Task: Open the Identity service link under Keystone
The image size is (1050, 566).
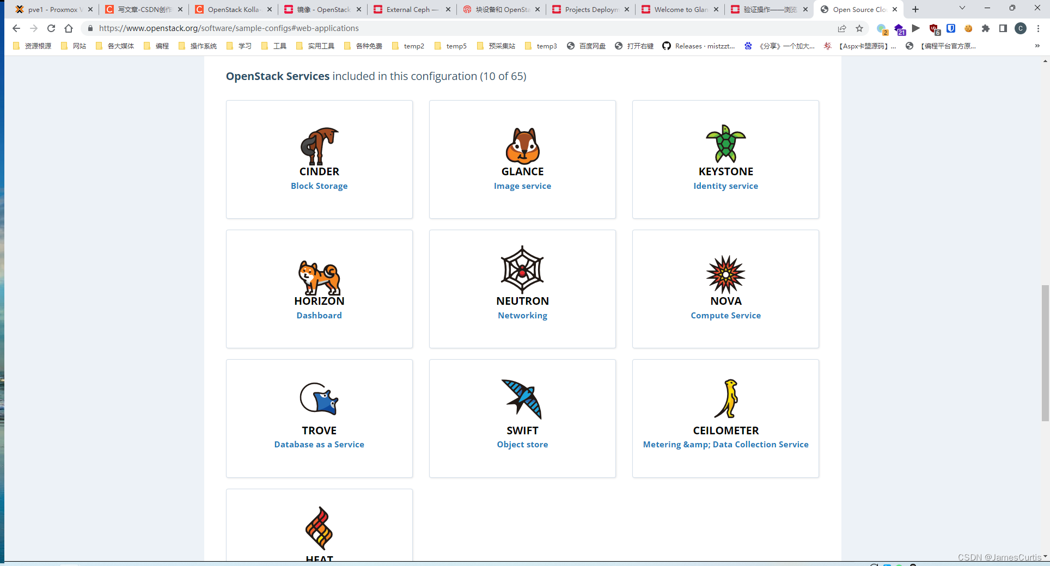Action: click(725, 186)
